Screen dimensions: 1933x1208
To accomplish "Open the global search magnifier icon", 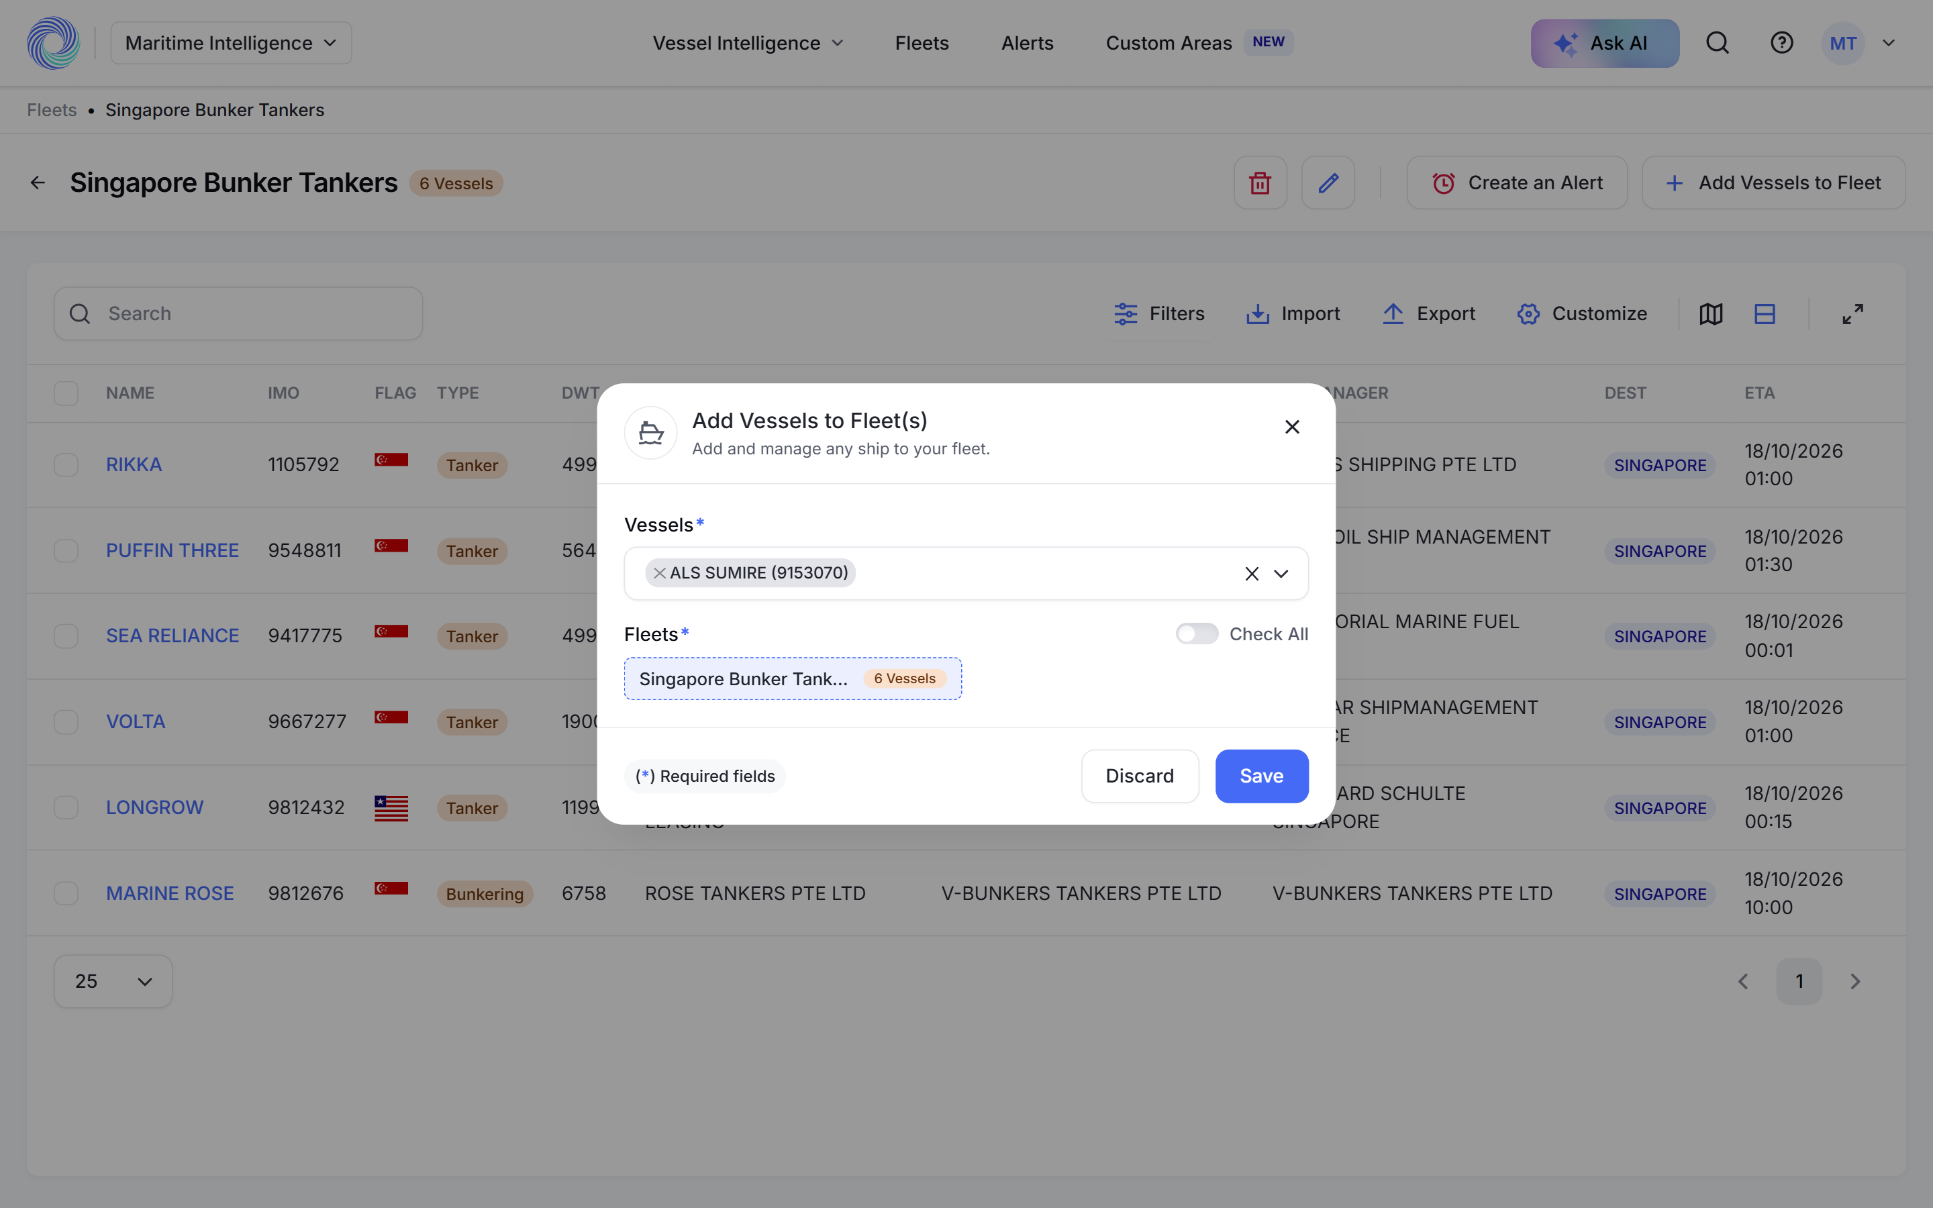I will point(1718,43).
